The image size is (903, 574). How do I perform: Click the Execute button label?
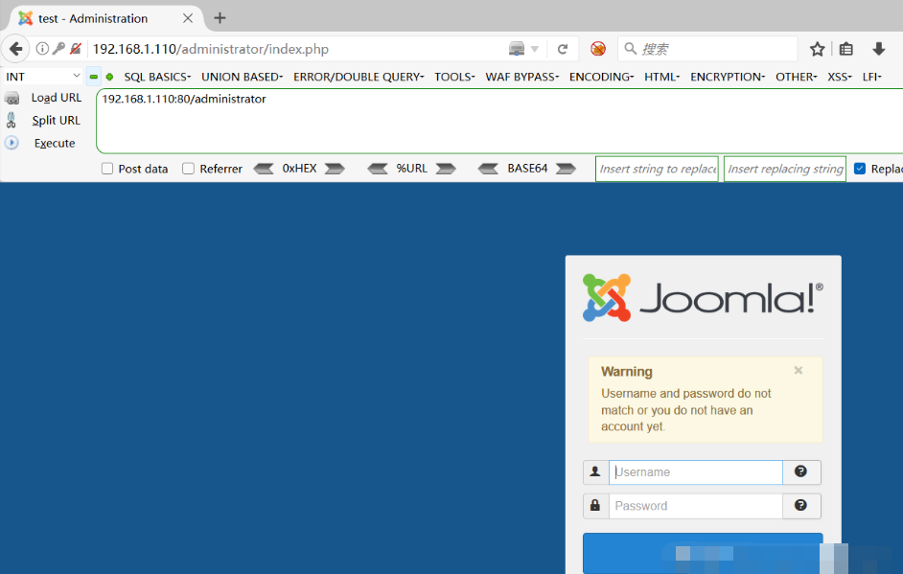(55, 143)
